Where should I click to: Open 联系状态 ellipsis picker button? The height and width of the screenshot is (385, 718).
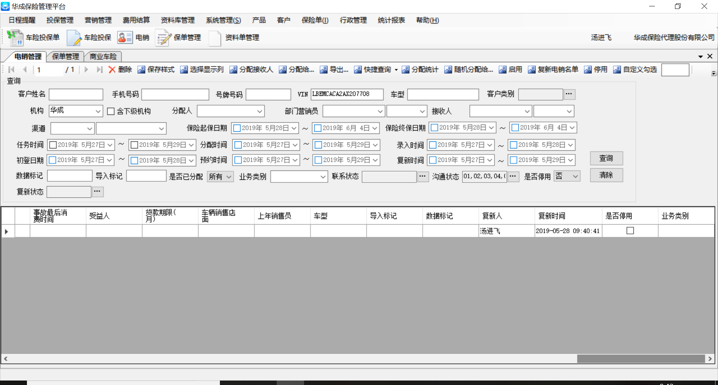[423, 176]
